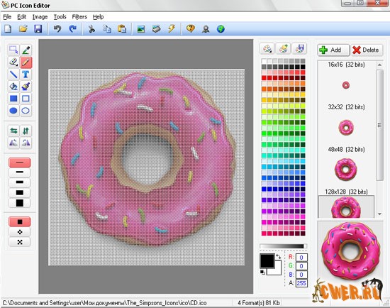Flip image horizontally using arrows icon
The image size is (390, 308).
(x=13, y=131)
